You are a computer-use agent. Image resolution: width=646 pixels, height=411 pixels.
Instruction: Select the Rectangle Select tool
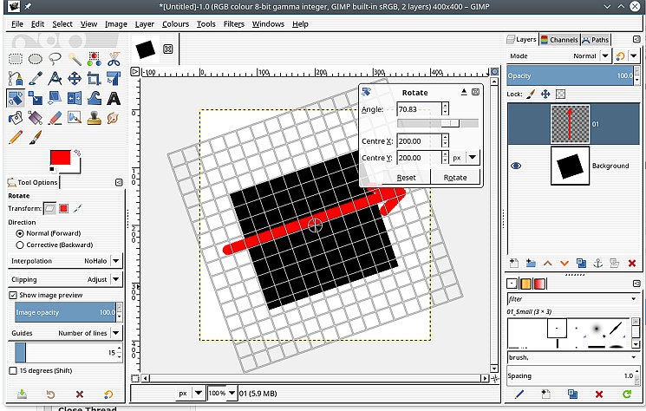click(15, 59)
